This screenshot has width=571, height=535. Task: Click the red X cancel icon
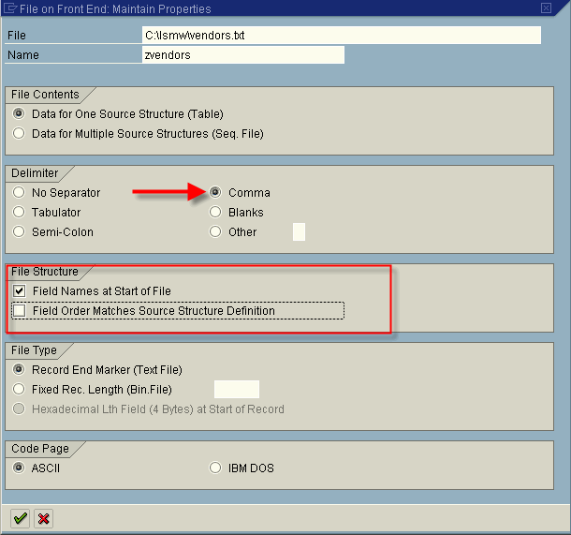(x=43, y=518)
